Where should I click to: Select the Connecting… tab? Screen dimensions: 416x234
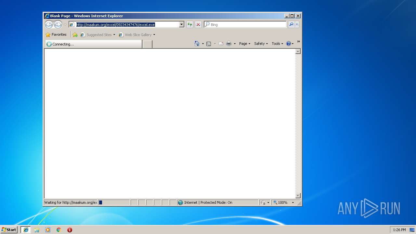pos(93,44)
